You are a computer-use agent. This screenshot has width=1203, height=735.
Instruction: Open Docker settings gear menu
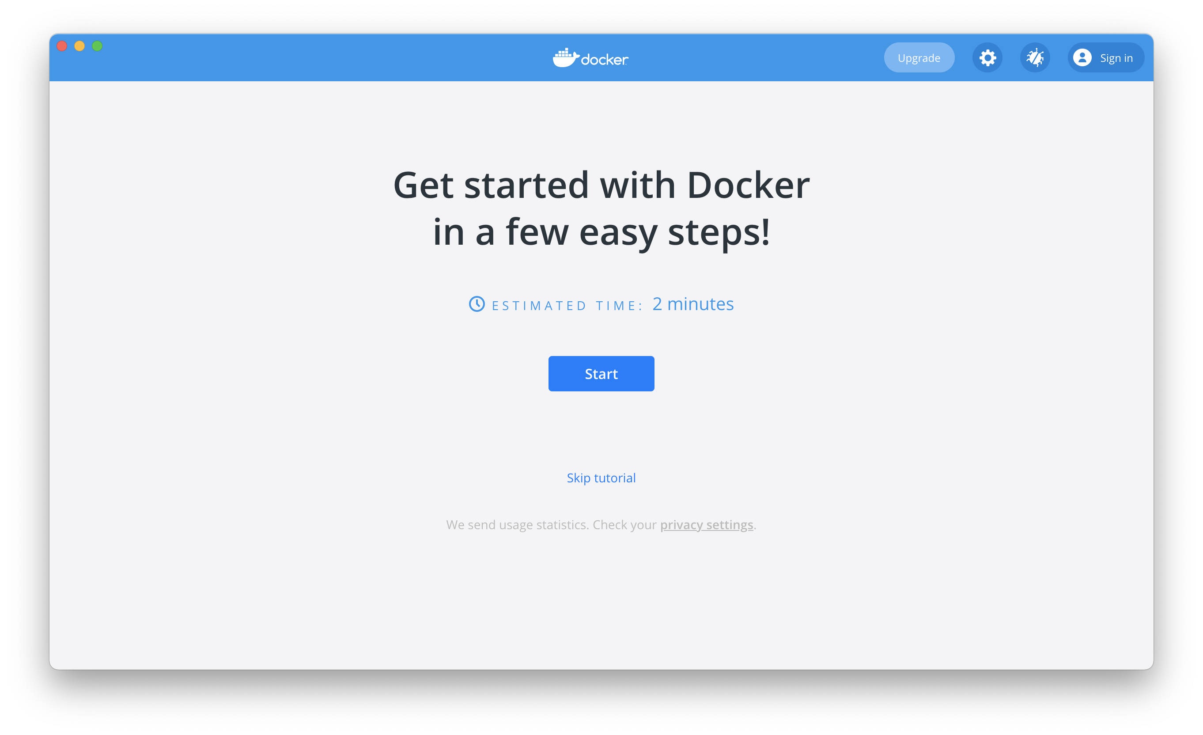click(987, 57)
